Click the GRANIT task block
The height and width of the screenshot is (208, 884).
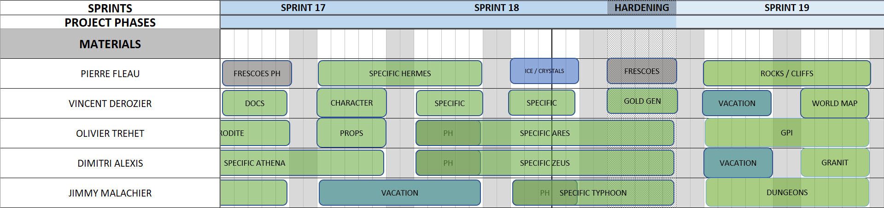[835, 163]
